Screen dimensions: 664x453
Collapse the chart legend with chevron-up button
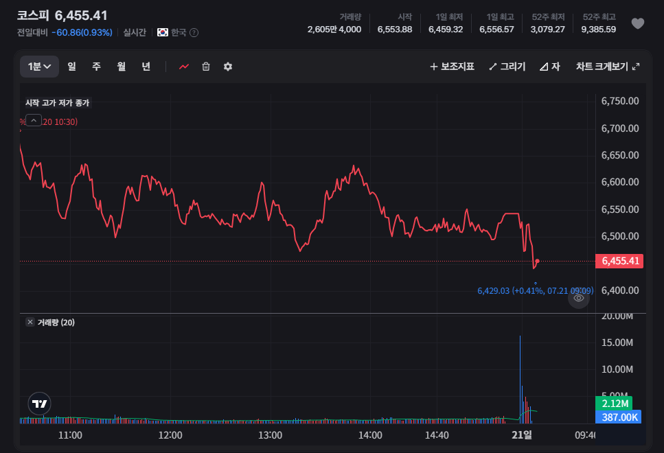(34, 121)
